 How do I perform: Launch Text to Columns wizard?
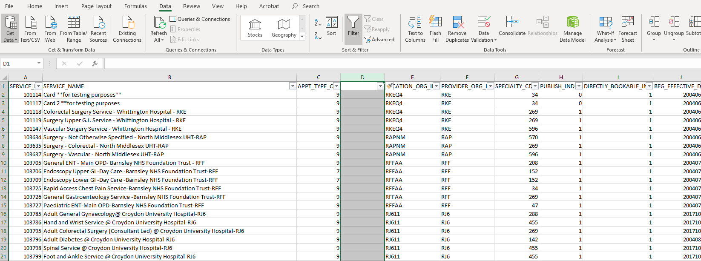(415, 29)
